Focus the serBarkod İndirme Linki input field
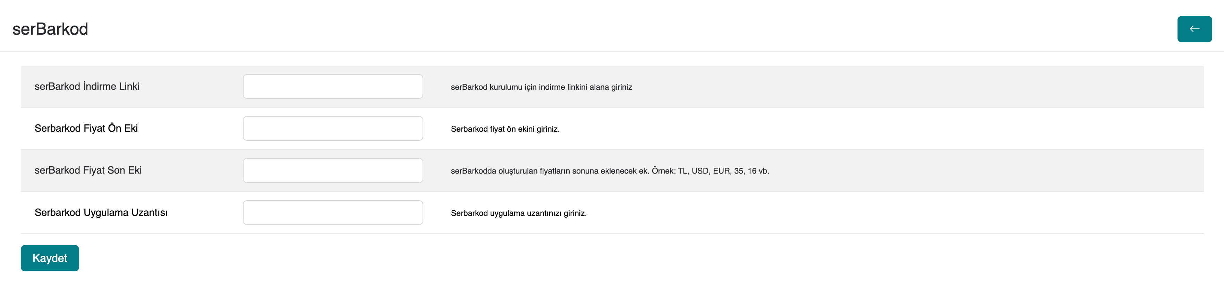This screenshot has width=1224, height=289. [333, 86]
